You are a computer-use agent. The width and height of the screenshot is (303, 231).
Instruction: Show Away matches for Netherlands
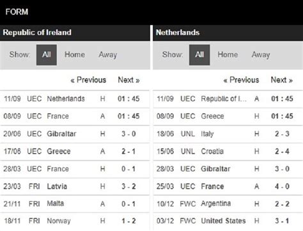pos(261,55)
